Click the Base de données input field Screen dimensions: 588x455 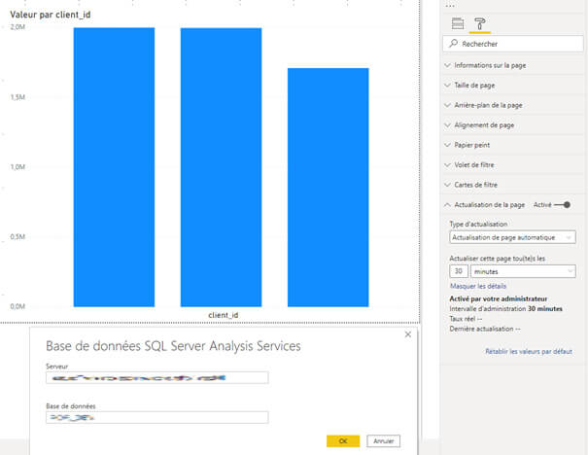point(157,417)
